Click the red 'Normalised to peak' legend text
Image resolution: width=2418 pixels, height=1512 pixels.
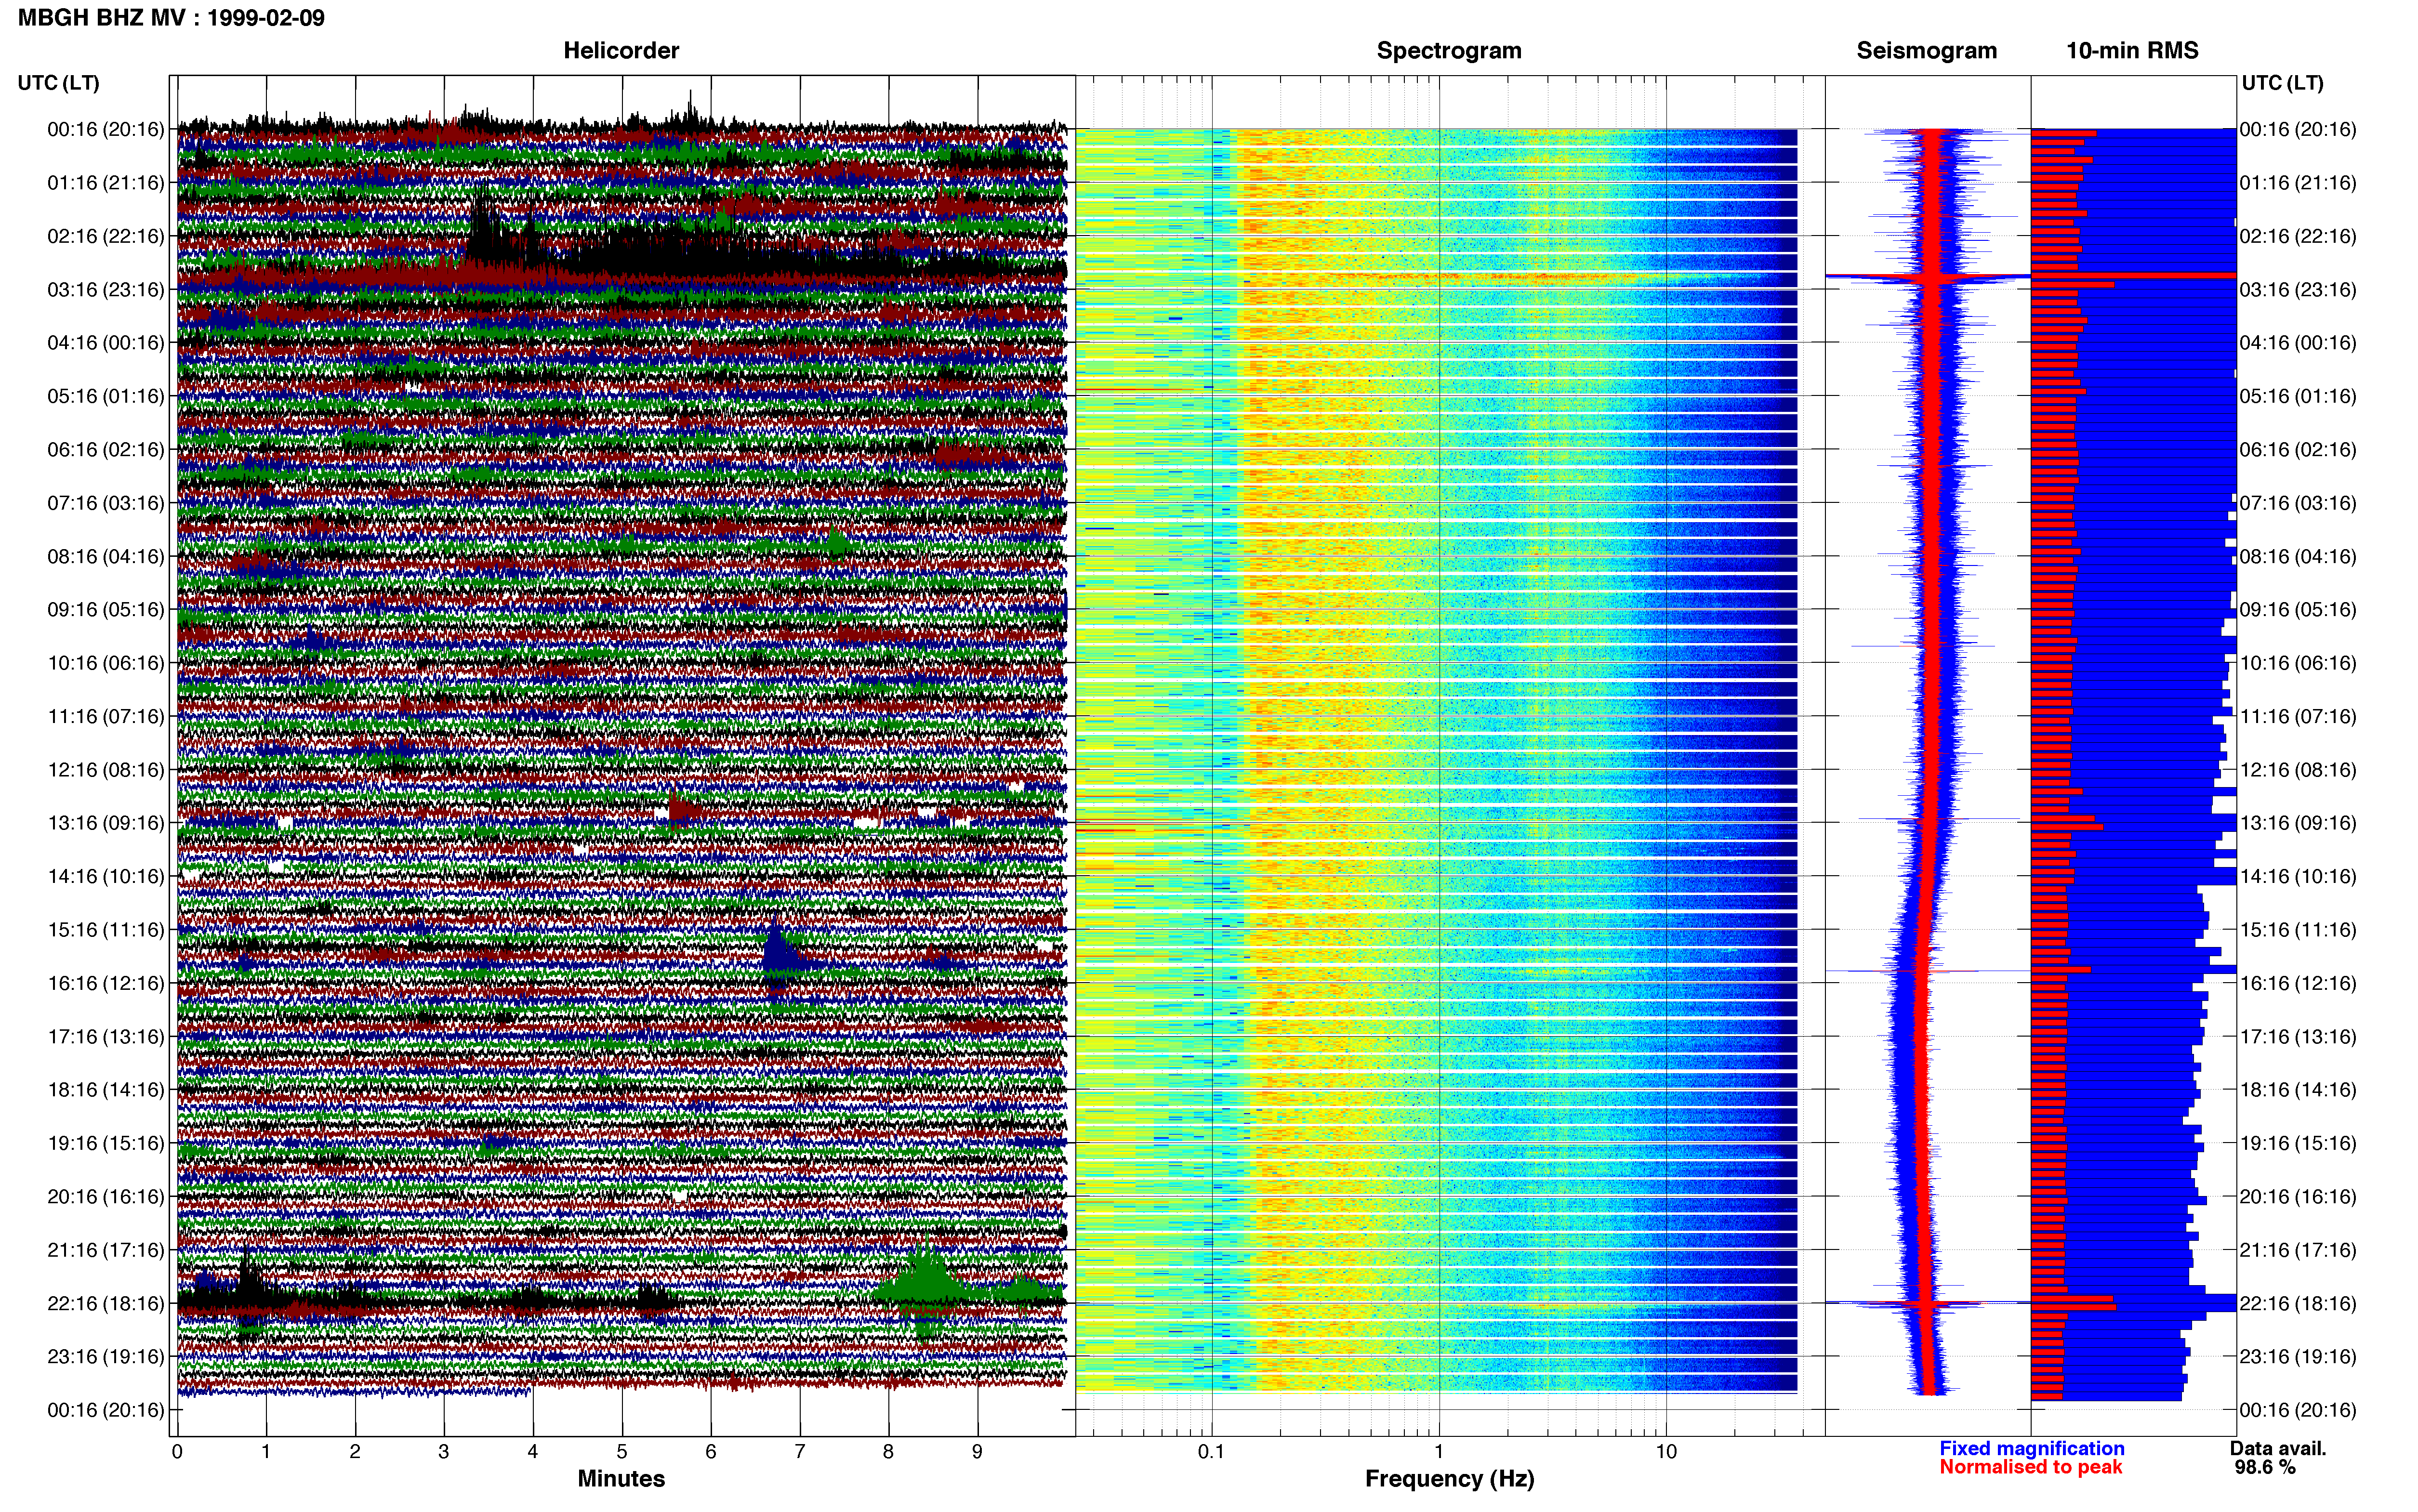2030,1468
